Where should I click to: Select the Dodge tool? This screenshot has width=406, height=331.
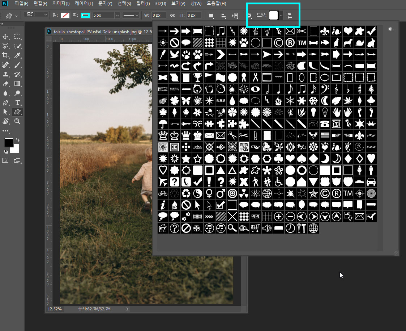click(17, 93)
